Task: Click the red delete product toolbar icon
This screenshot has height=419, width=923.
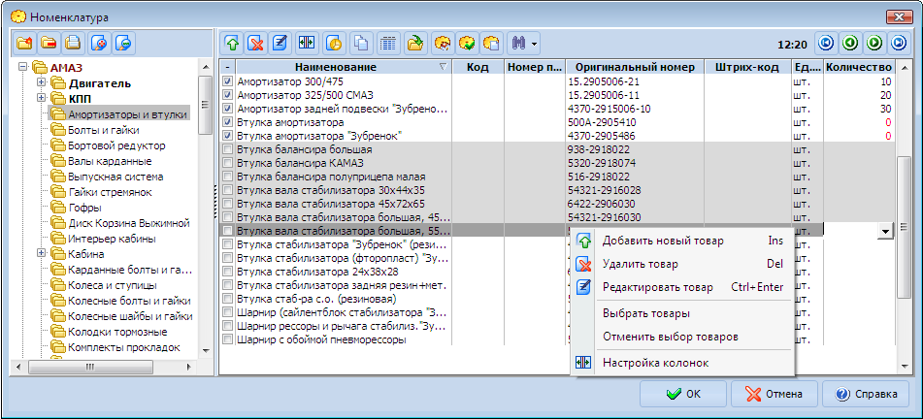Action: (x=255, y=44)
